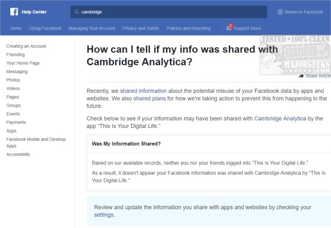
Task: Open the Policies and Reporting menu
Action: [189, 28]
